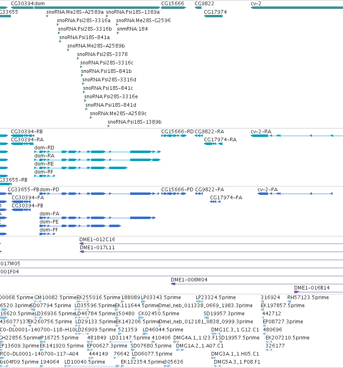Image resolution: width=343 pixels, height=368 pixels.
Task: Select the CG9822-PA protein label
Action: pos(210,189)
